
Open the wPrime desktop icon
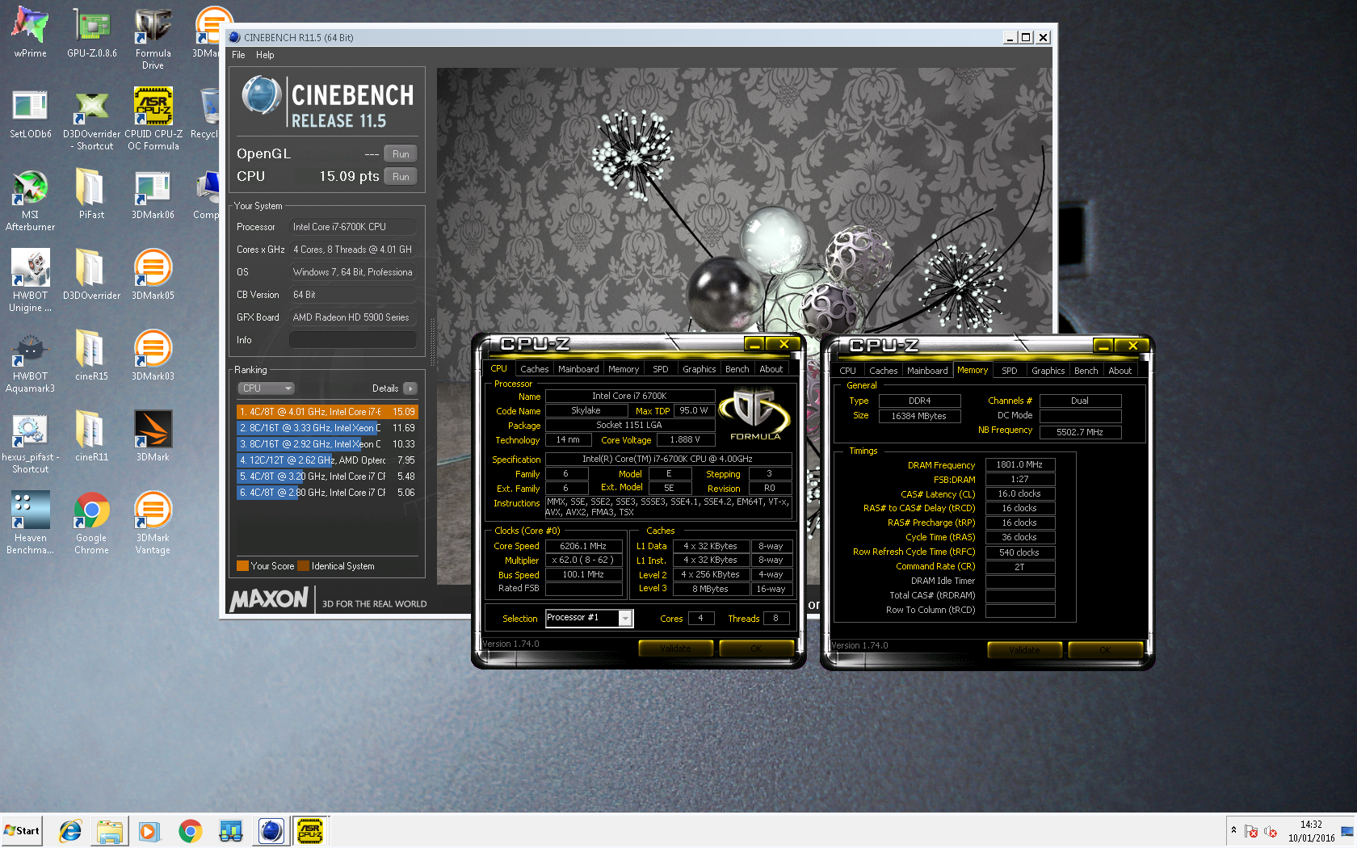tap(30, 32)
